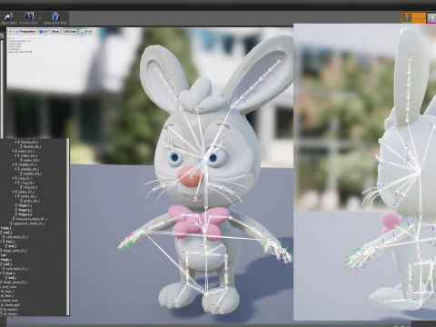Click the skeleton tree vertical scrollbar
This screenshot has height=327, width=436.
[x=68, y=227]
